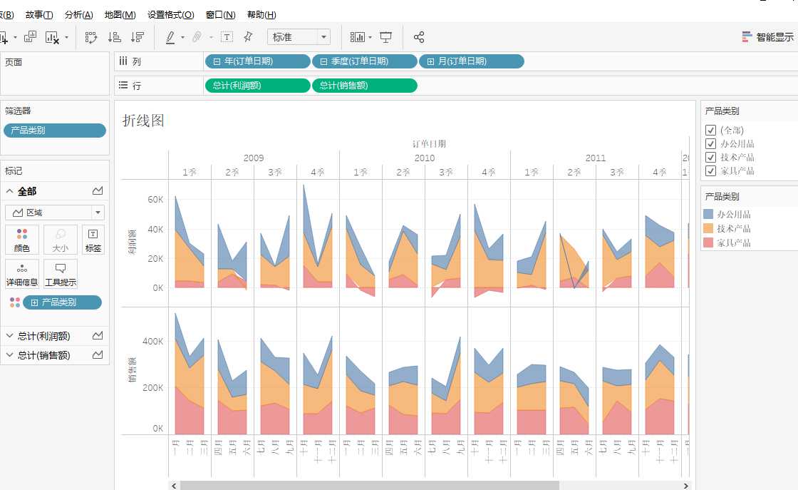Open clear sheet dropdown arrow

[66, 38]
